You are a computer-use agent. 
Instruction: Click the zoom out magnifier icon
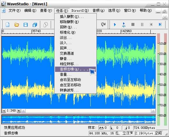4,111
